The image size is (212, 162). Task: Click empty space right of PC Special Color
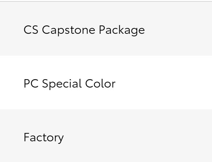pos(162,84)
